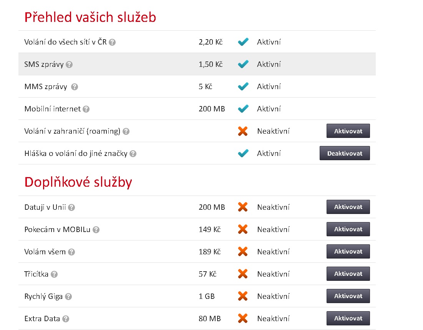Open help icon beside MMS zprávy
The height and width of the screenshot is (330, 423).
click(x=75, y=87)
